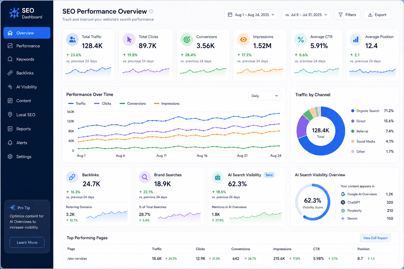Image resolution: width=404 pixels, height=269 pixels.
Task: Click the ChatGPT logo icon
Action: [x=343, y=202]
